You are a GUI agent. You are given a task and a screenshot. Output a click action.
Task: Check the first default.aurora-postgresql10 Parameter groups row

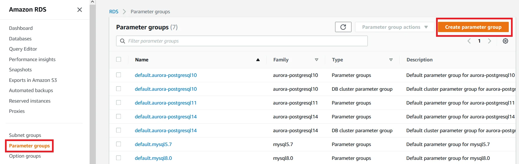pyautogui.click(x=119, y=75)
